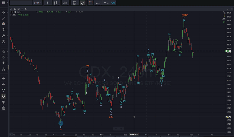This screenshot has width=234, height=137.
Task: Click the orange ((III))? wave label
Action: (185, 15)
